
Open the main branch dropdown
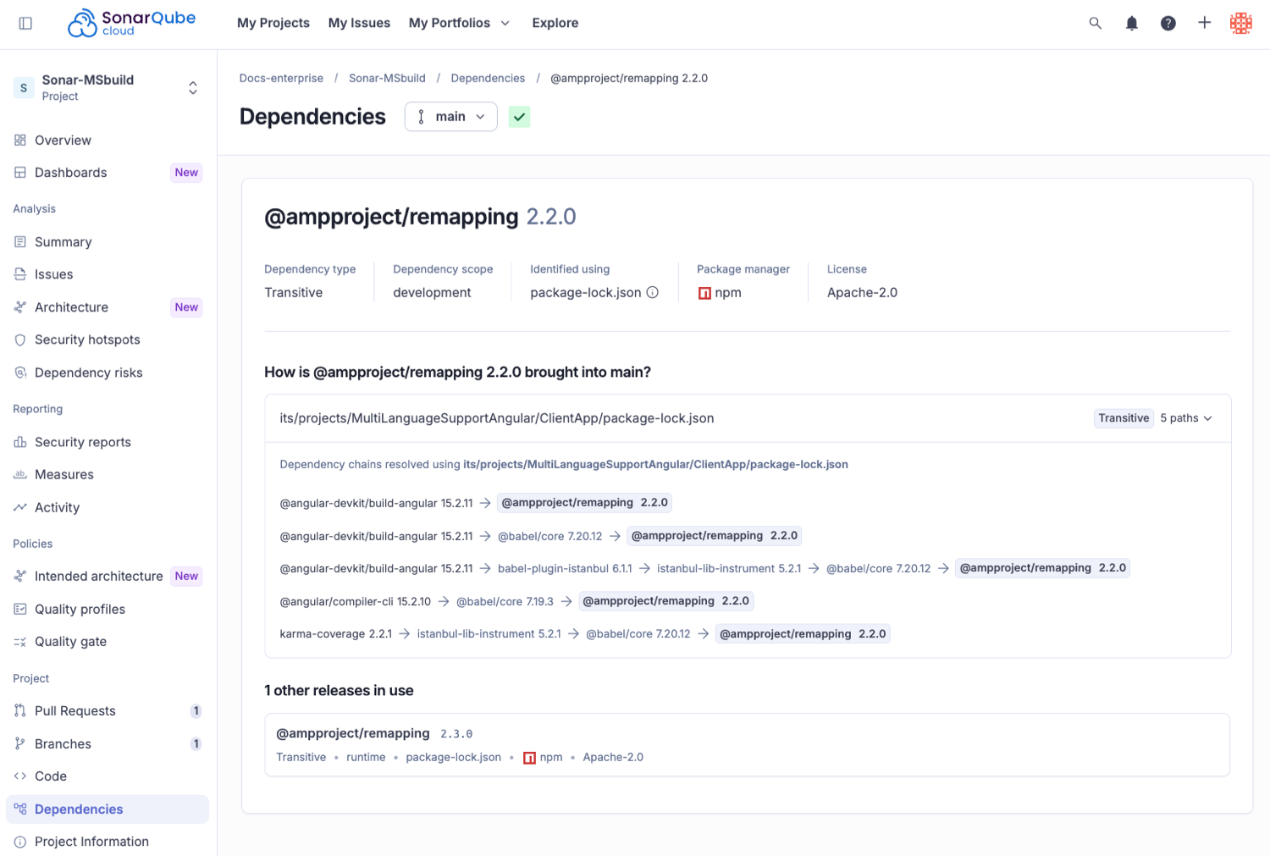[450, 117]
